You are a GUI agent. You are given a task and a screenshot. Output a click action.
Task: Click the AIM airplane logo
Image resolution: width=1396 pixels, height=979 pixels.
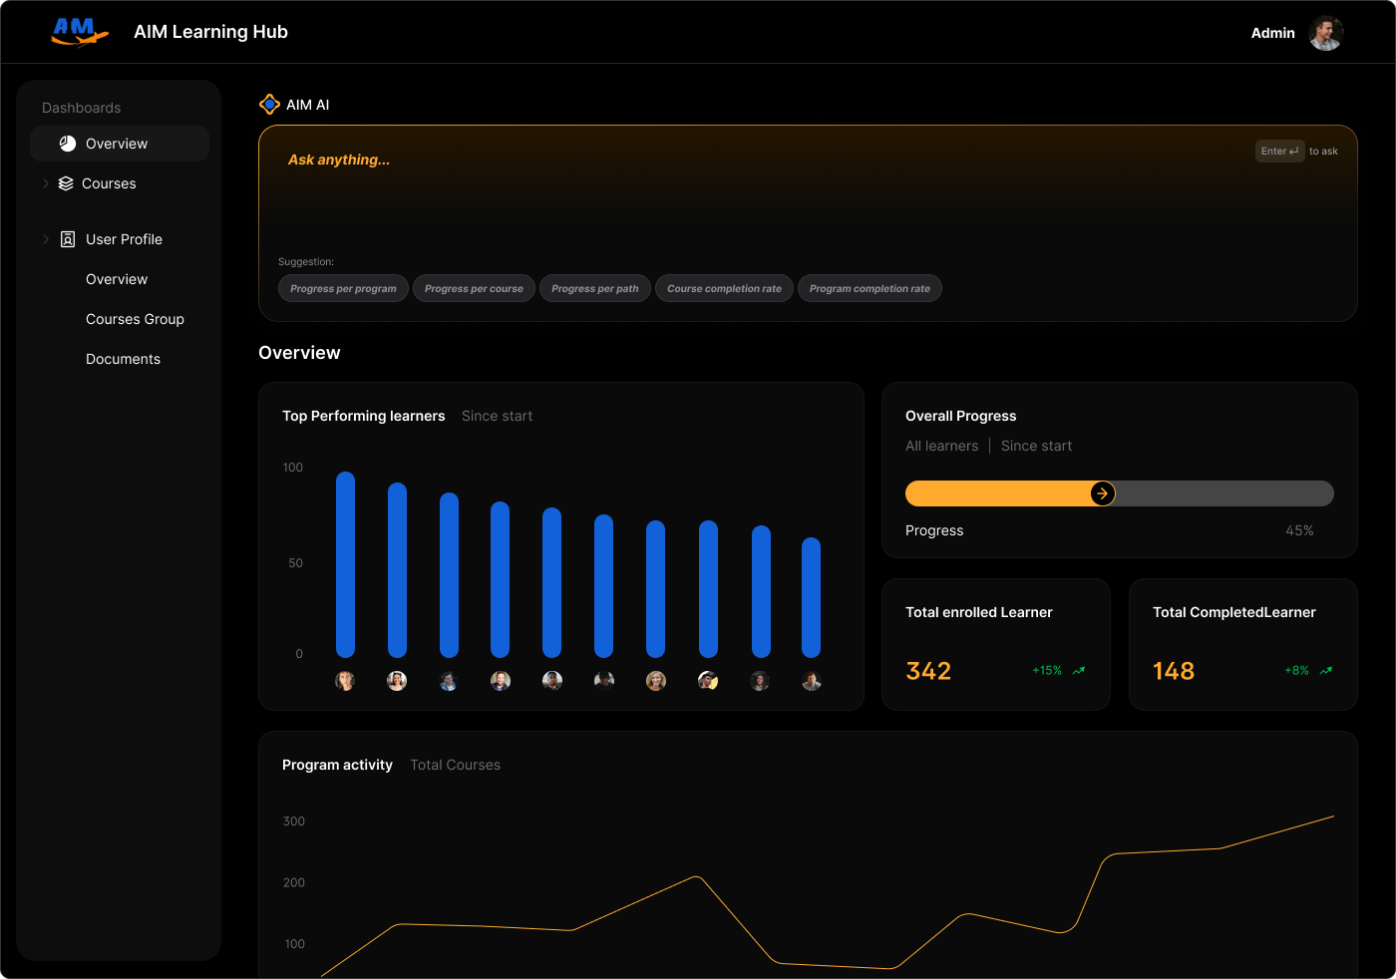(80, 32)
